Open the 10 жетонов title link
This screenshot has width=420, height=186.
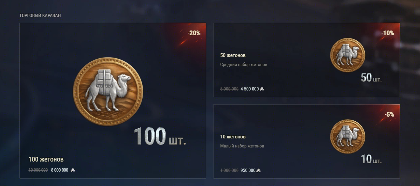[233, 137]
